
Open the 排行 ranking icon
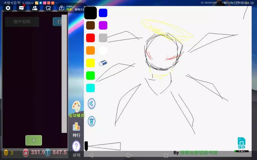(76, 127)
